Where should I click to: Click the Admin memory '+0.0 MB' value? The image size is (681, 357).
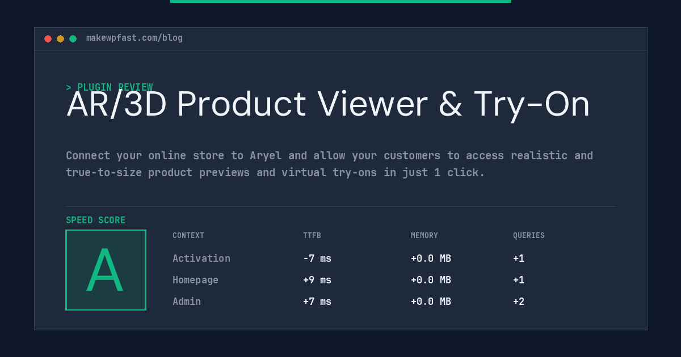click(431, 301)
